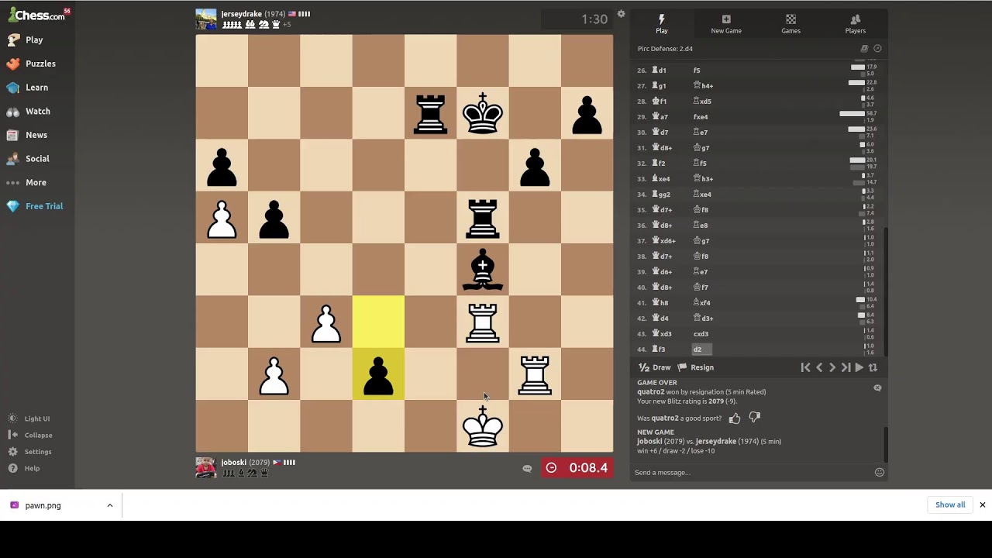Viewport: 992px width, 558px height.
Task: Click the Send a message input field
Action: click(x=751, y=473)
